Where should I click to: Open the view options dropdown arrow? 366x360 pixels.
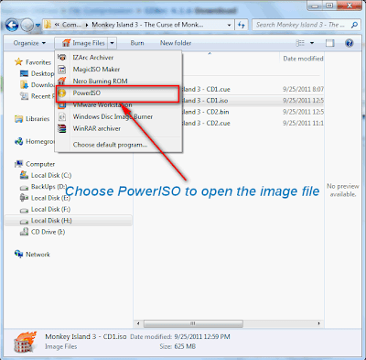[x=312, y=43]
